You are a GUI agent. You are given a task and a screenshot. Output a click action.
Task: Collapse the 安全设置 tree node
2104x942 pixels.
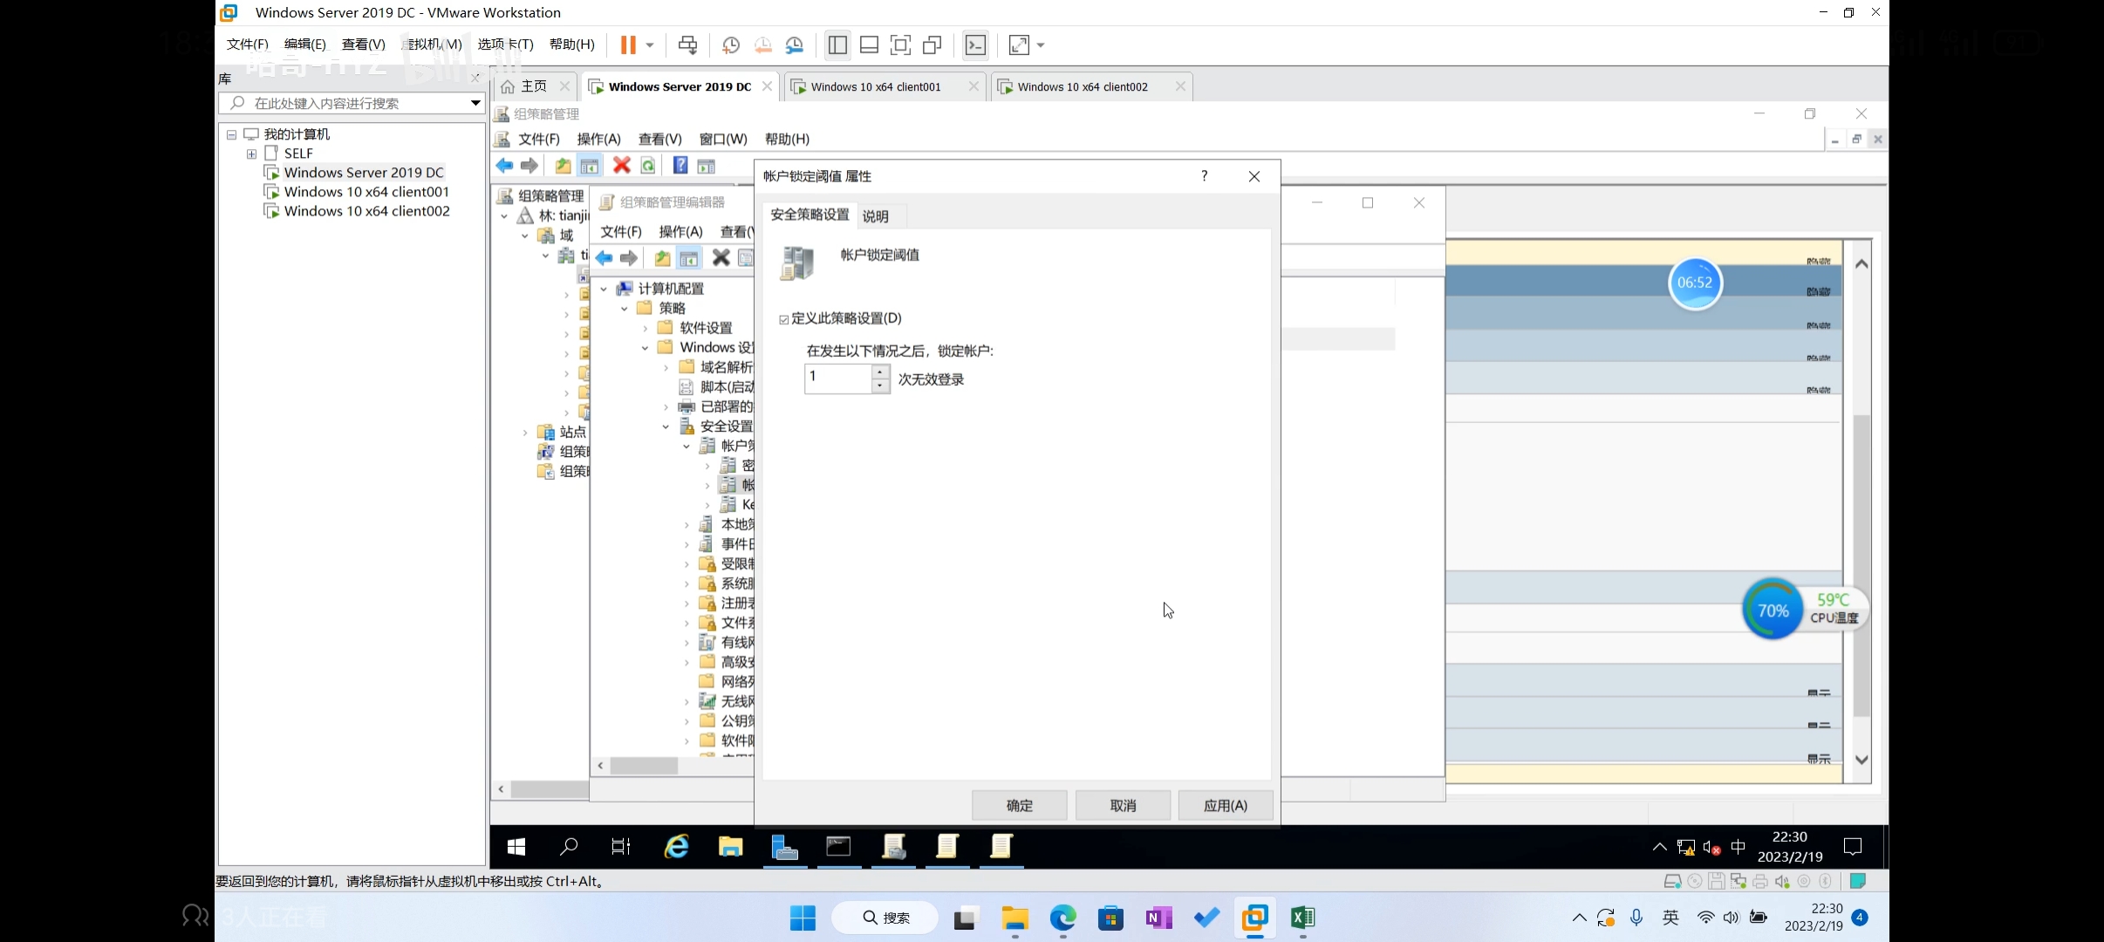(x=666, y=427)
